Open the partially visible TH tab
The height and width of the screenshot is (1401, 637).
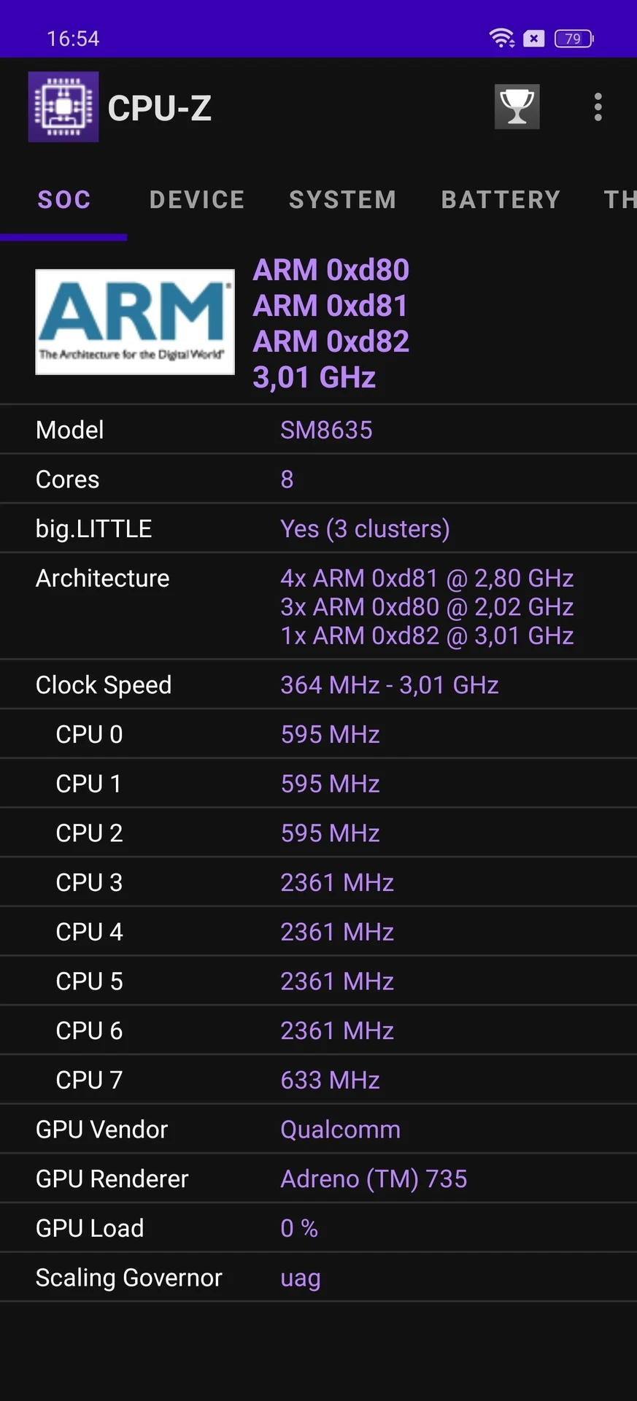tap(620, 200)
